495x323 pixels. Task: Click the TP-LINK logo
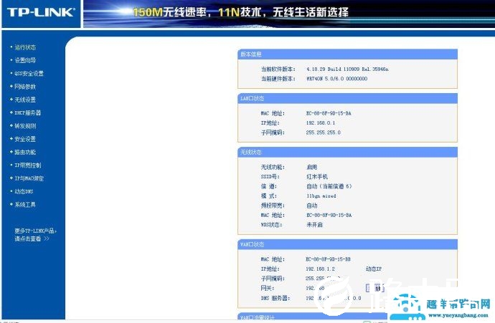pos(41,13)
